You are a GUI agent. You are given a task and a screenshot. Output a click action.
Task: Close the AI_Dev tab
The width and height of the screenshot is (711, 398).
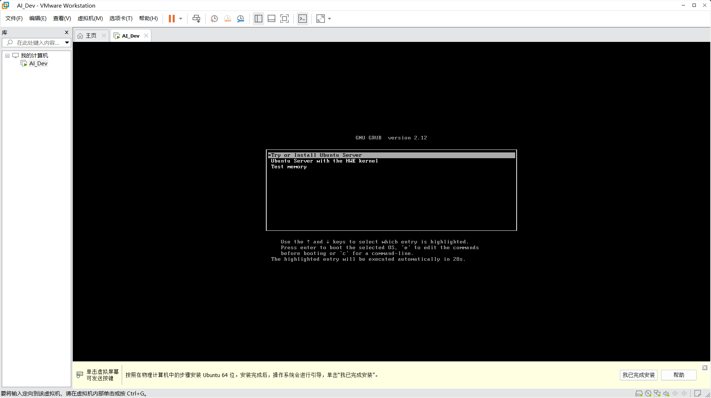(146, 35)
